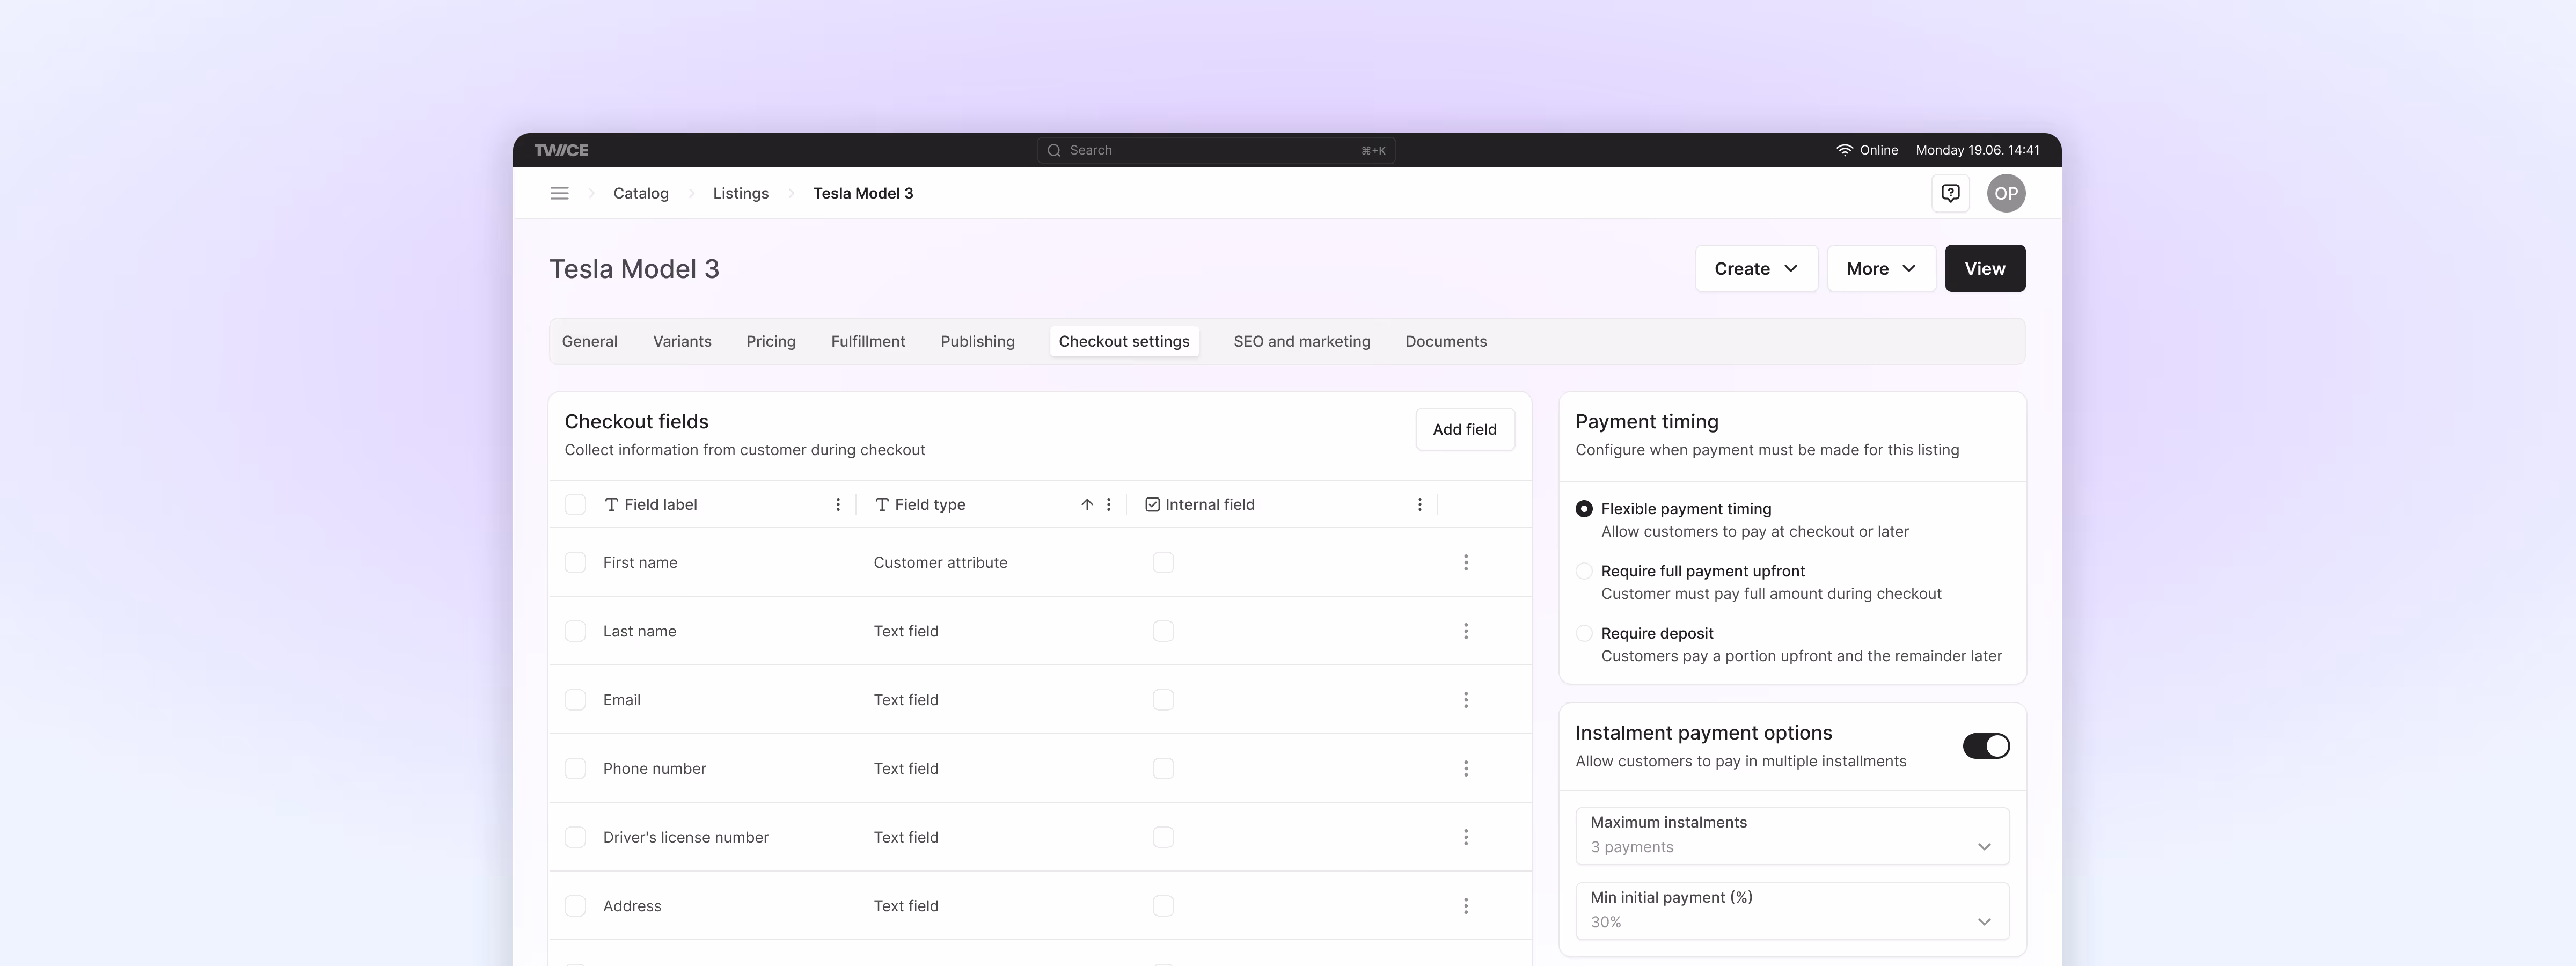Open Field type column options menu

pyautogui.click(x=1108, y=505)
